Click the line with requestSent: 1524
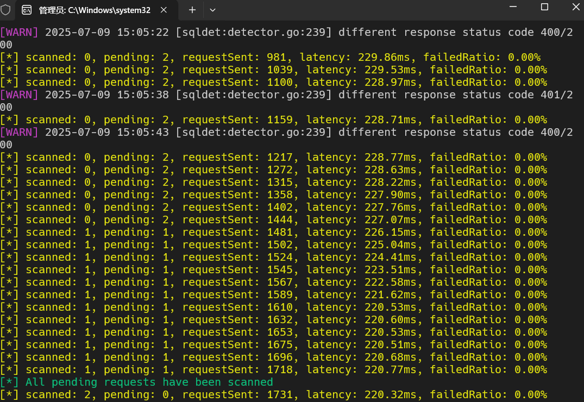This screenshot has width=584, height=402. tap(274, 257)
